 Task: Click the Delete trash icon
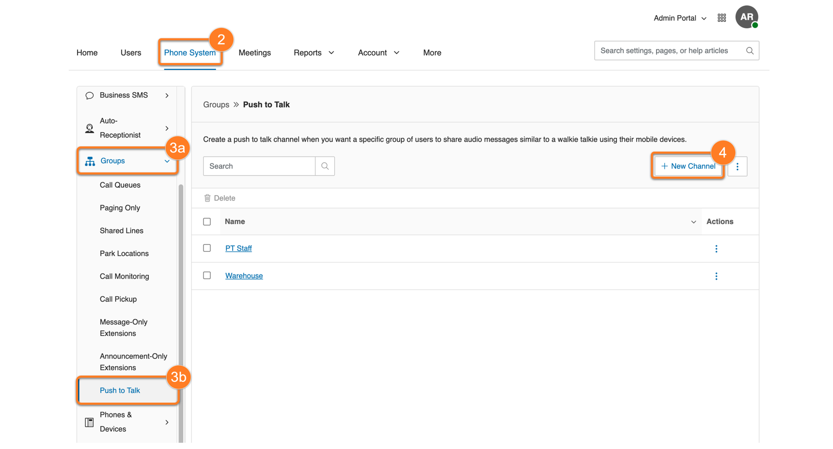point(207,198)
